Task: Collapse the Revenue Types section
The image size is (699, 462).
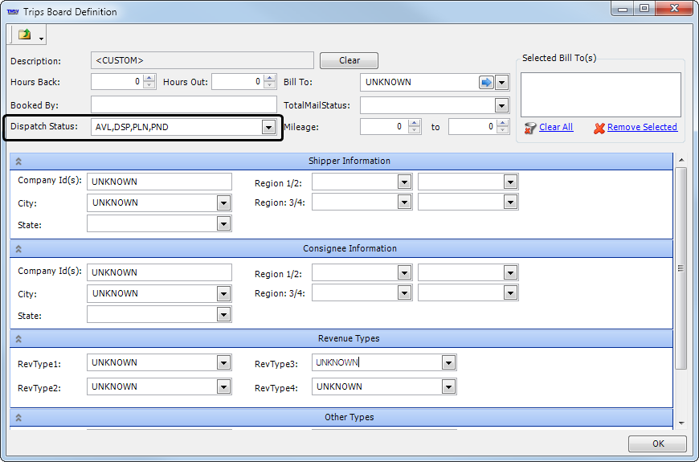Action: click(x=18, y=339)
